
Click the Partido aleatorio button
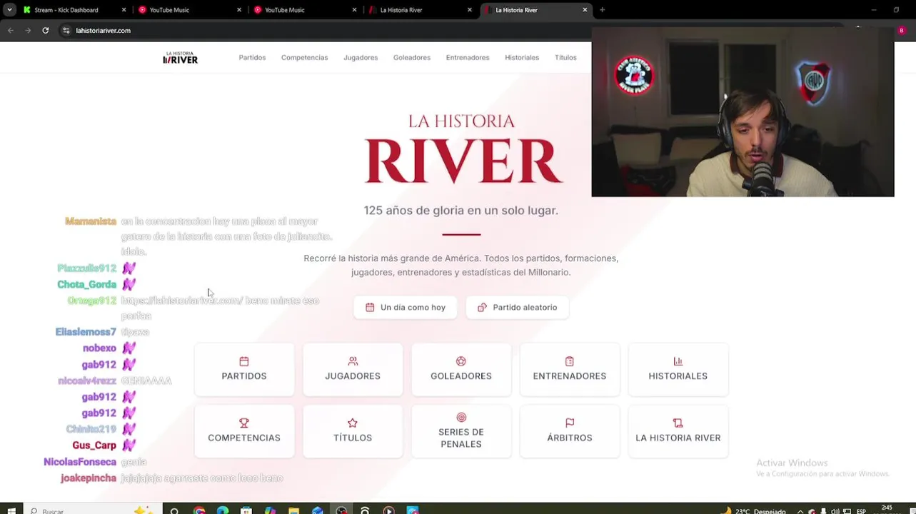[518, 307]
